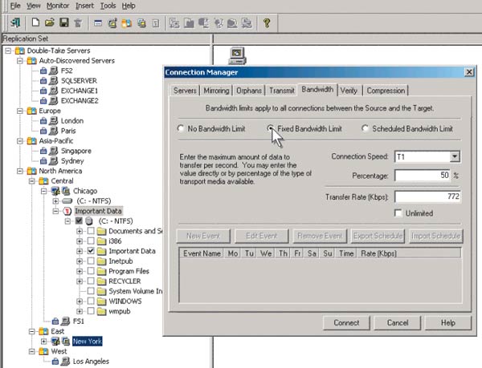Click the Save floppy disk toolbar icon
The image size is (482, 368).
coord(63,22)
